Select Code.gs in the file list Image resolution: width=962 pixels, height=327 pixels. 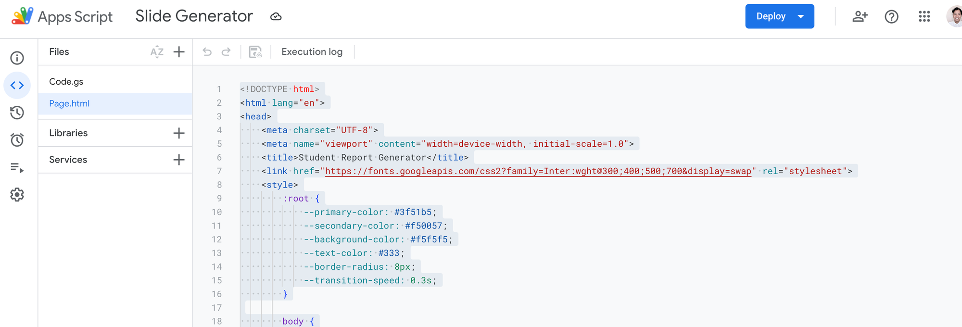coord(66,82)
